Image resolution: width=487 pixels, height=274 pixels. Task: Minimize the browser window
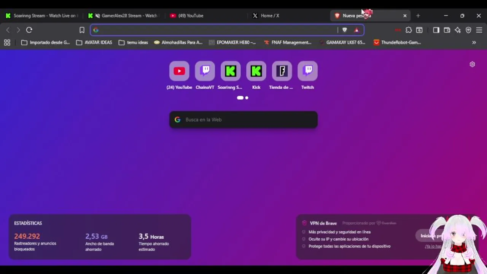point(446,16)
